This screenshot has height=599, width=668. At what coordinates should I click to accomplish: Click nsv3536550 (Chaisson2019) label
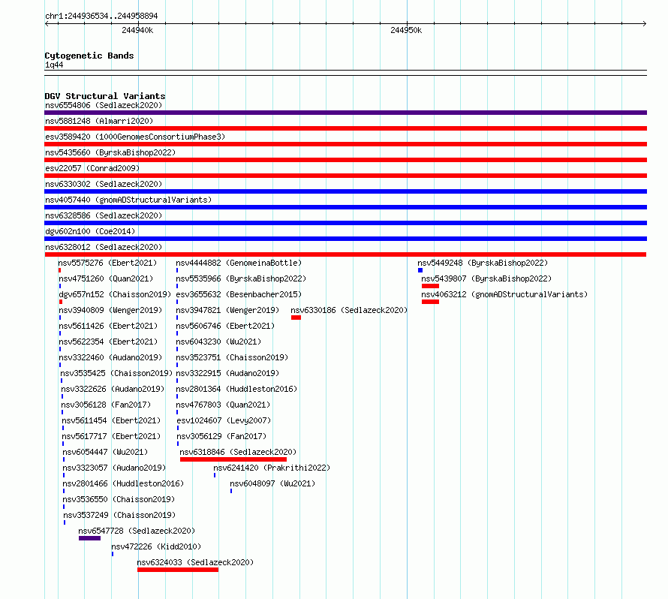coord(119,499)
